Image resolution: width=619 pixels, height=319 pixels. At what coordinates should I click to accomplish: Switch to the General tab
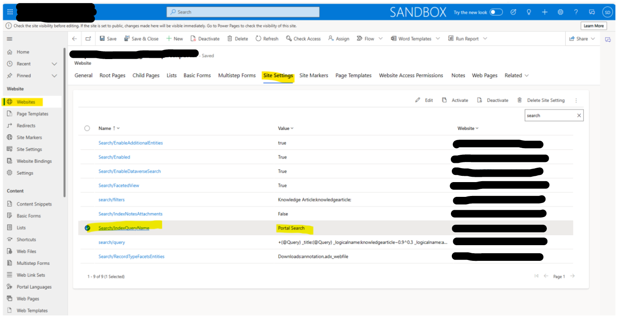coord(83,76)
